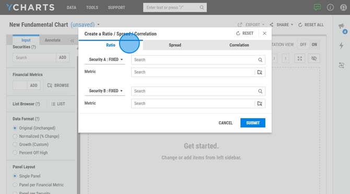This screenshot has height=194, width=350.
Task: Open the user account profile icon
Action: coord(343,7)
